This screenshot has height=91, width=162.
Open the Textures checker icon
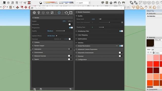52,13
